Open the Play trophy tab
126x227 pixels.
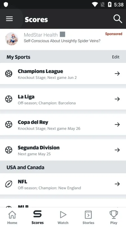[x=114, y=217]
